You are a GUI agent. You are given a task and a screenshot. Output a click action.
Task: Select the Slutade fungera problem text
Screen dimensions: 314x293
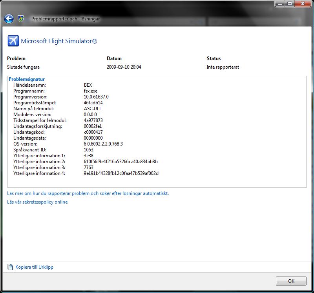click(23, 67)
